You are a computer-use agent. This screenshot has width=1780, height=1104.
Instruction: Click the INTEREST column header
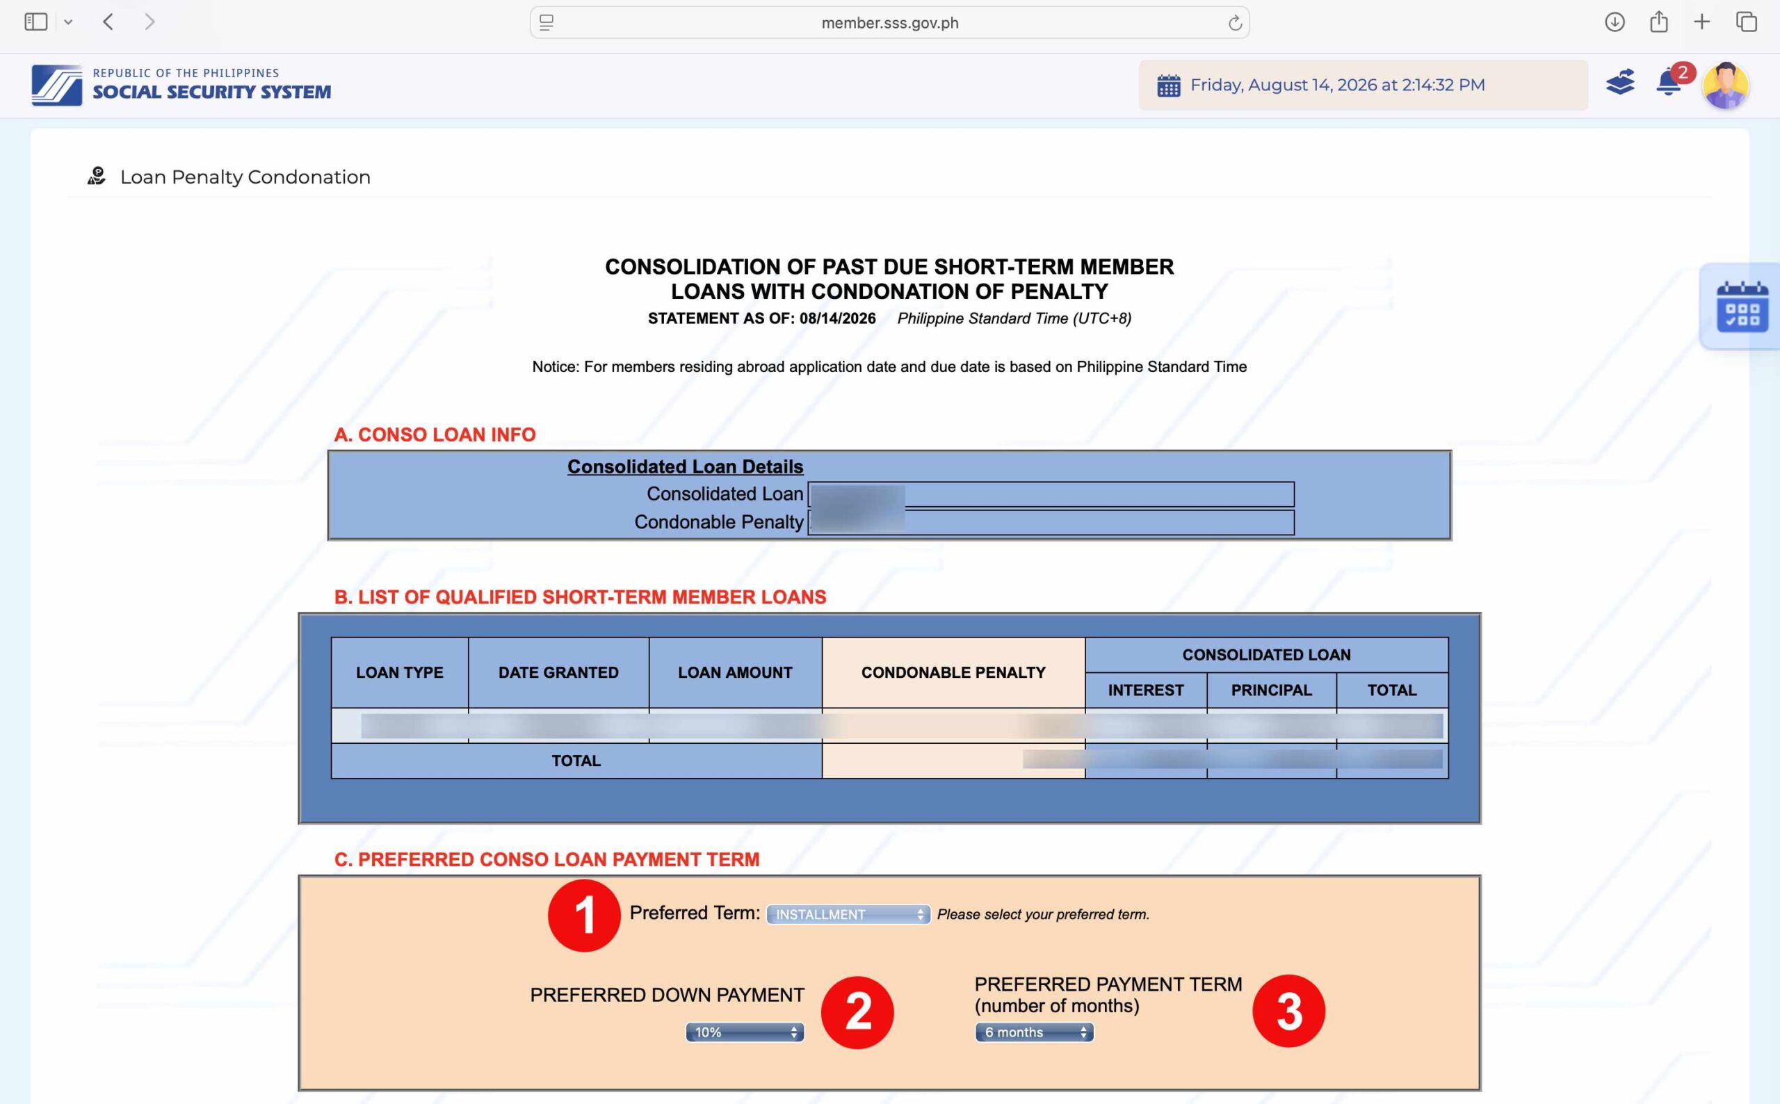1146,690
